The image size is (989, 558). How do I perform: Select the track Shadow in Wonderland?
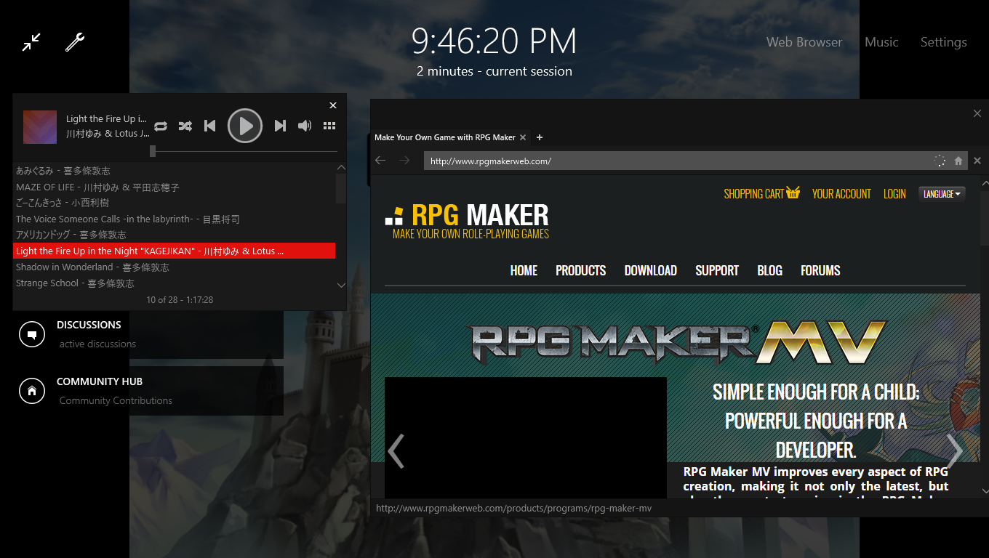point(175,267)
